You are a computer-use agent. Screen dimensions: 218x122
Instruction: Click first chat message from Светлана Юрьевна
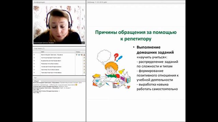57,84
